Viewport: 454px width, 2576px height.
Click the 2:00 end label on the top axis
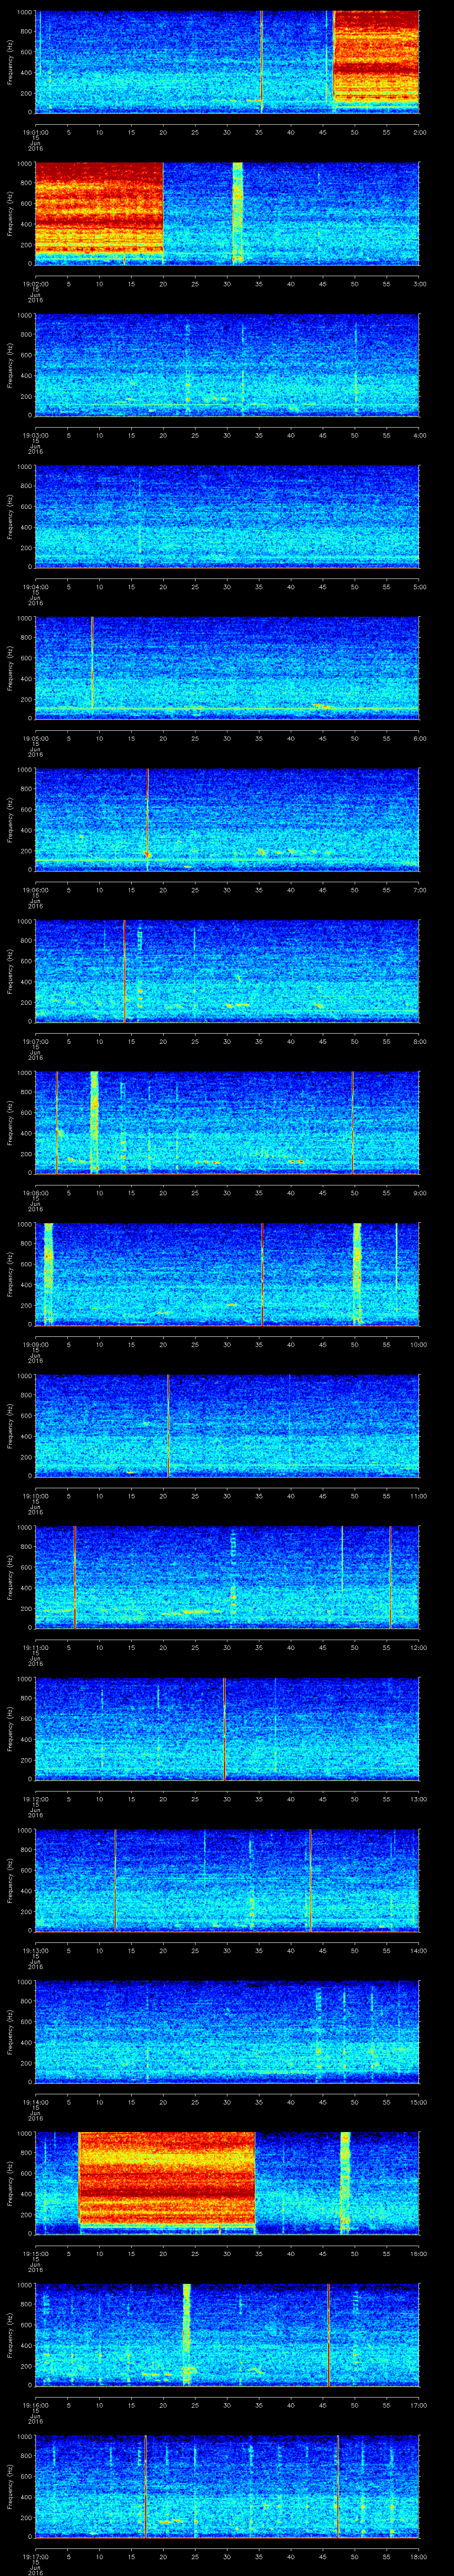click(x=420, y=131)
